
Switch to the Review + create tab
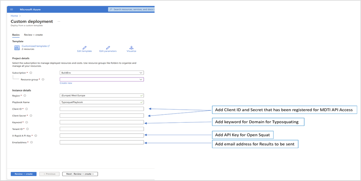(x=33, y=35)
